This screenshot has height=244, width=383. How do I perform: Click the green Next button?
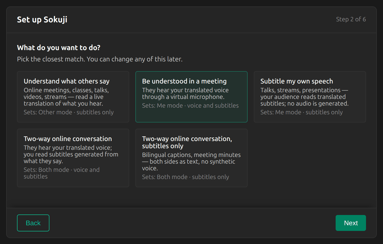(x=351, y=223)
